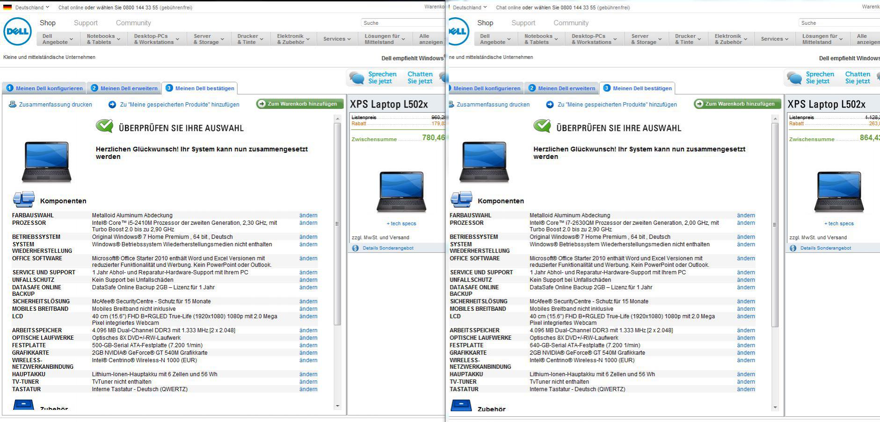Click the Details Sonderangebot dollar icon in the left window
880x422 pixels.
pyautogui.click(x=355, y=248)
